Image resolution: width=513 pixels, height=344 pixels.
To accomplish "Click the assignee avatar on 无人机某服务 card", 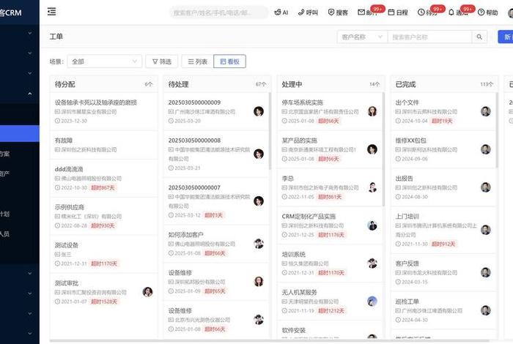I will click(372, 301).
